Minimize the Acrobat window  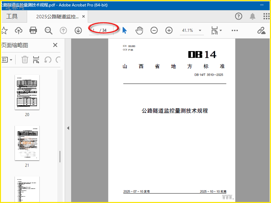(x=262, y=5)
